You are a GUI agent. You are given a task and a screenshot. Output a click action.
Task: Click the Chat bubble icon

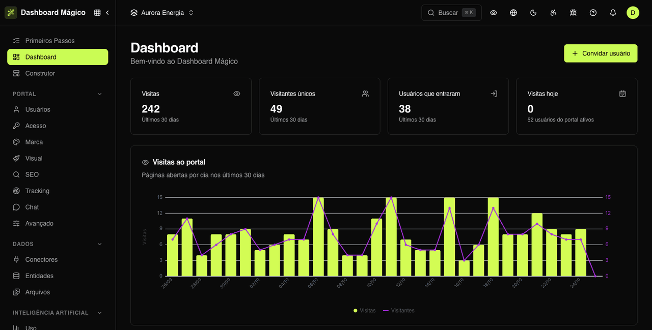click(16, 207)
